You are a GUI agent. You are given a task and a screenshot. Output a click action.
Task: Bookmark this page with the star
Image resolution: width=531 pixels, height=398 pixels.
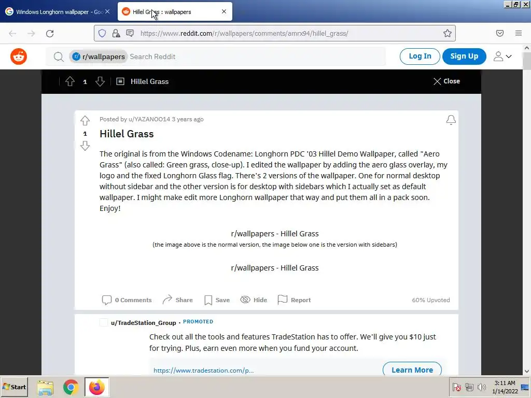click(x=448, y=33)
